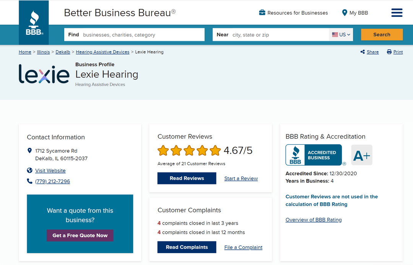Image resolution: width=413 pixels, height=265 pixels.
Task: Click the briefcase Resources for Businesses icon
Action: click(x=262, y=13)
